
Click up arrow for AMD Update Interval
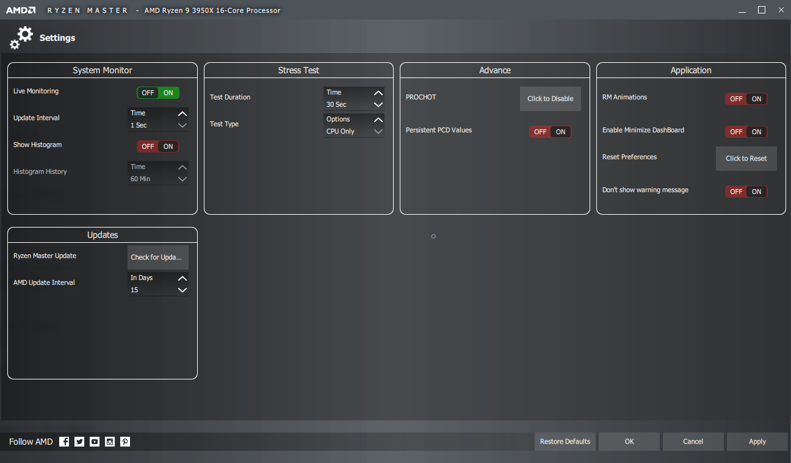pos(182,278)
